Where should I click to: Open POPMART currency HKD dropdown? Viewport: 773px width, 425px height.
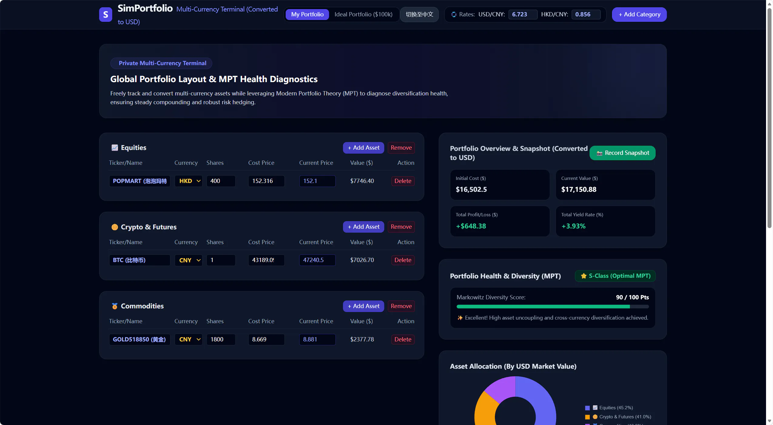(x=189, y=181)
